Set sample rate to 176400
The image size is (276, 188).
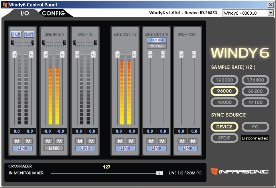click(255, 80)
